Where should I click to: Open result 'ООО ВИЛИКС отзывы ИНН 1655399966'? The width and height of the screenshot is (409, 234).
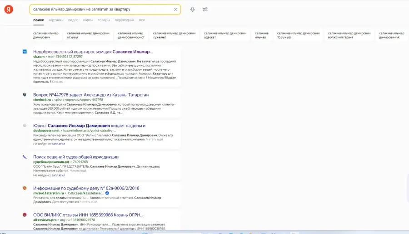tap(88, 215)
